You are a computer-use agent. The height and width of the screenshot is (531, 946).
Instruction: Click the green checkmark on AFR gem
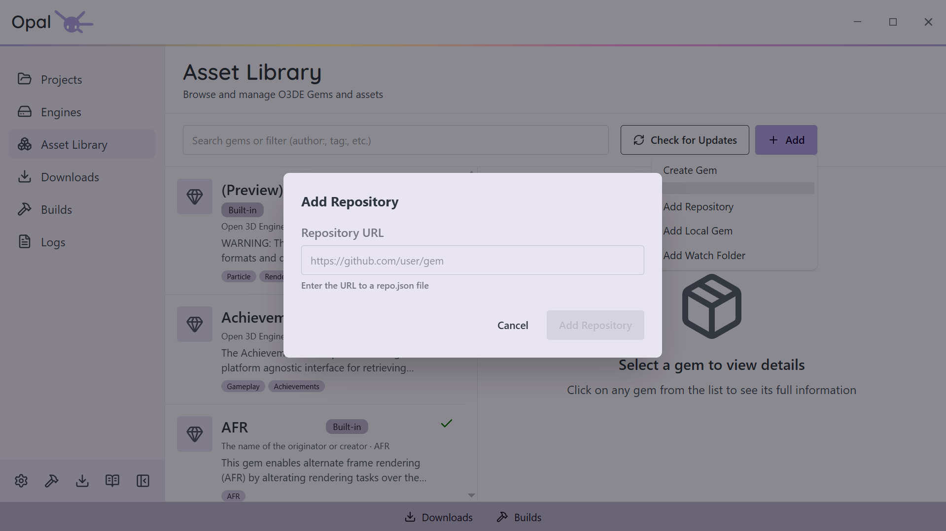(447, 424)
